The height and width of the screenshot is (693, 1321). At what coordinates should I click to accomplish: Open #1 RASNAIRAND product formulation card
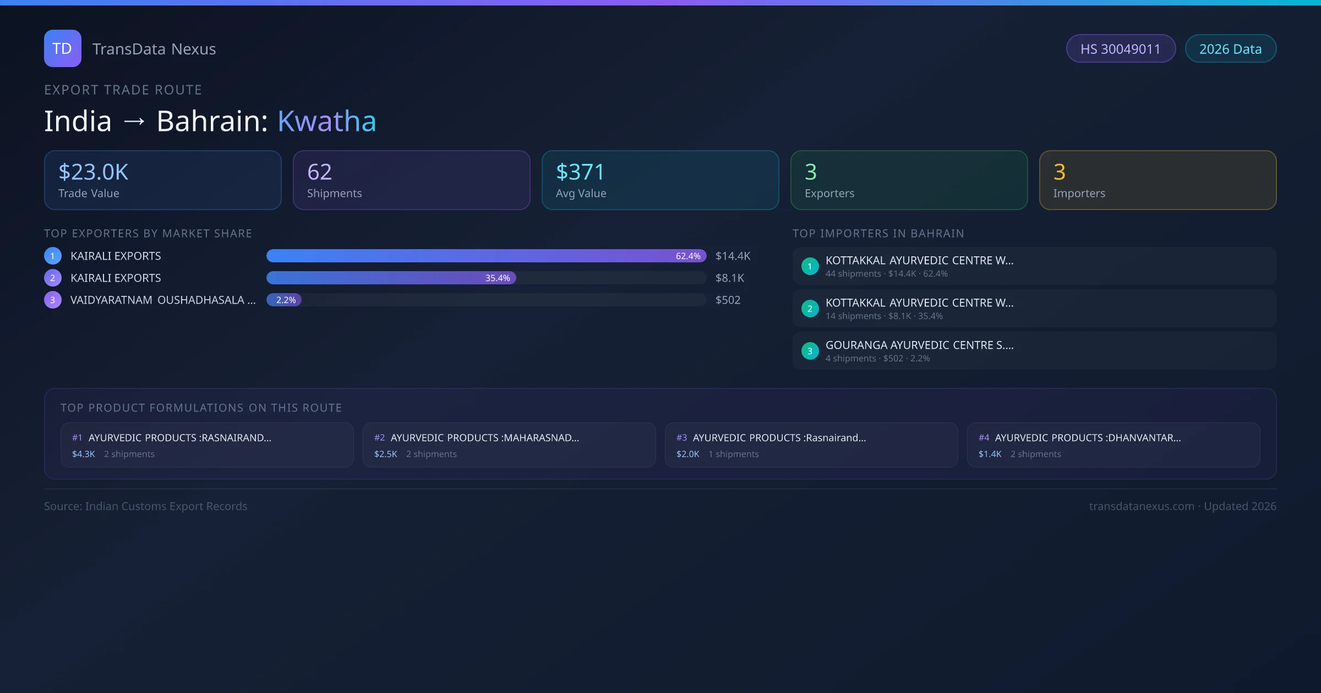click(x=207, y=445)
